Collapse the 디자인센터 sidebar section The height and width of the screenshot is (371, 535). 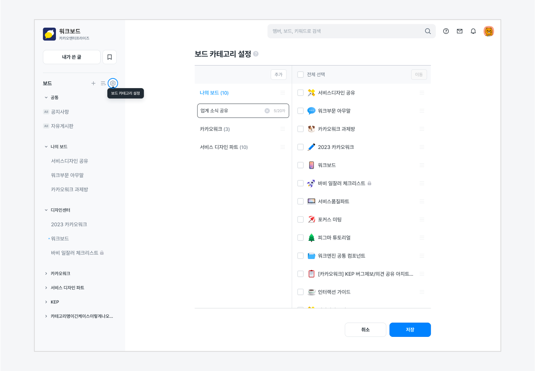(46, 210)
